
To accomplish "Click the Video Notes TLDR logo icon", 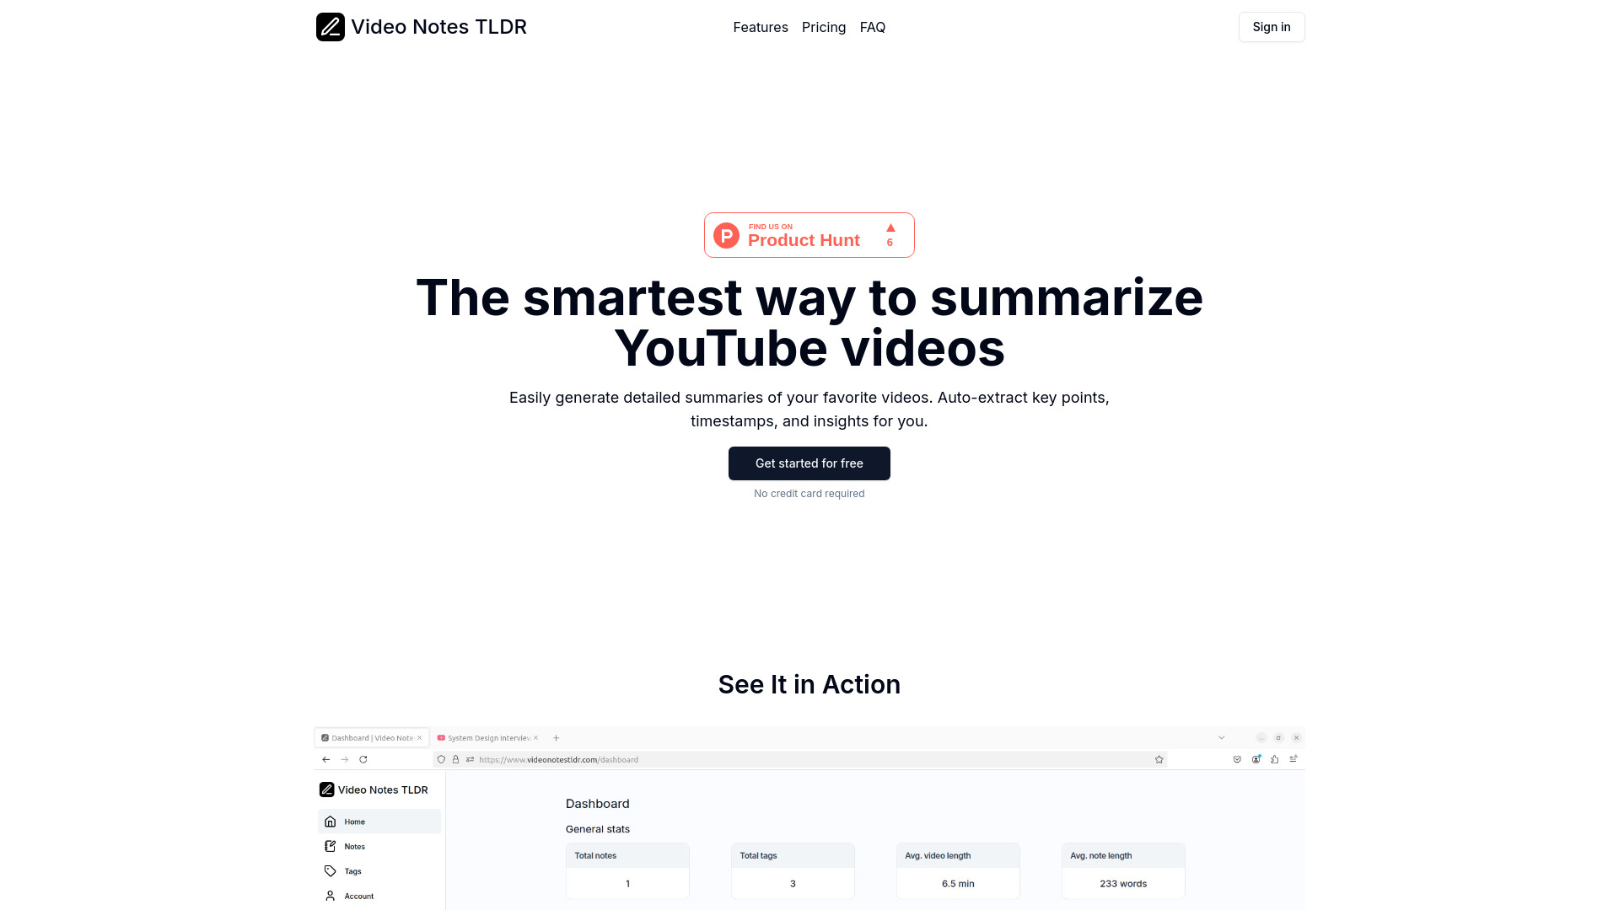I will (329, 27).
